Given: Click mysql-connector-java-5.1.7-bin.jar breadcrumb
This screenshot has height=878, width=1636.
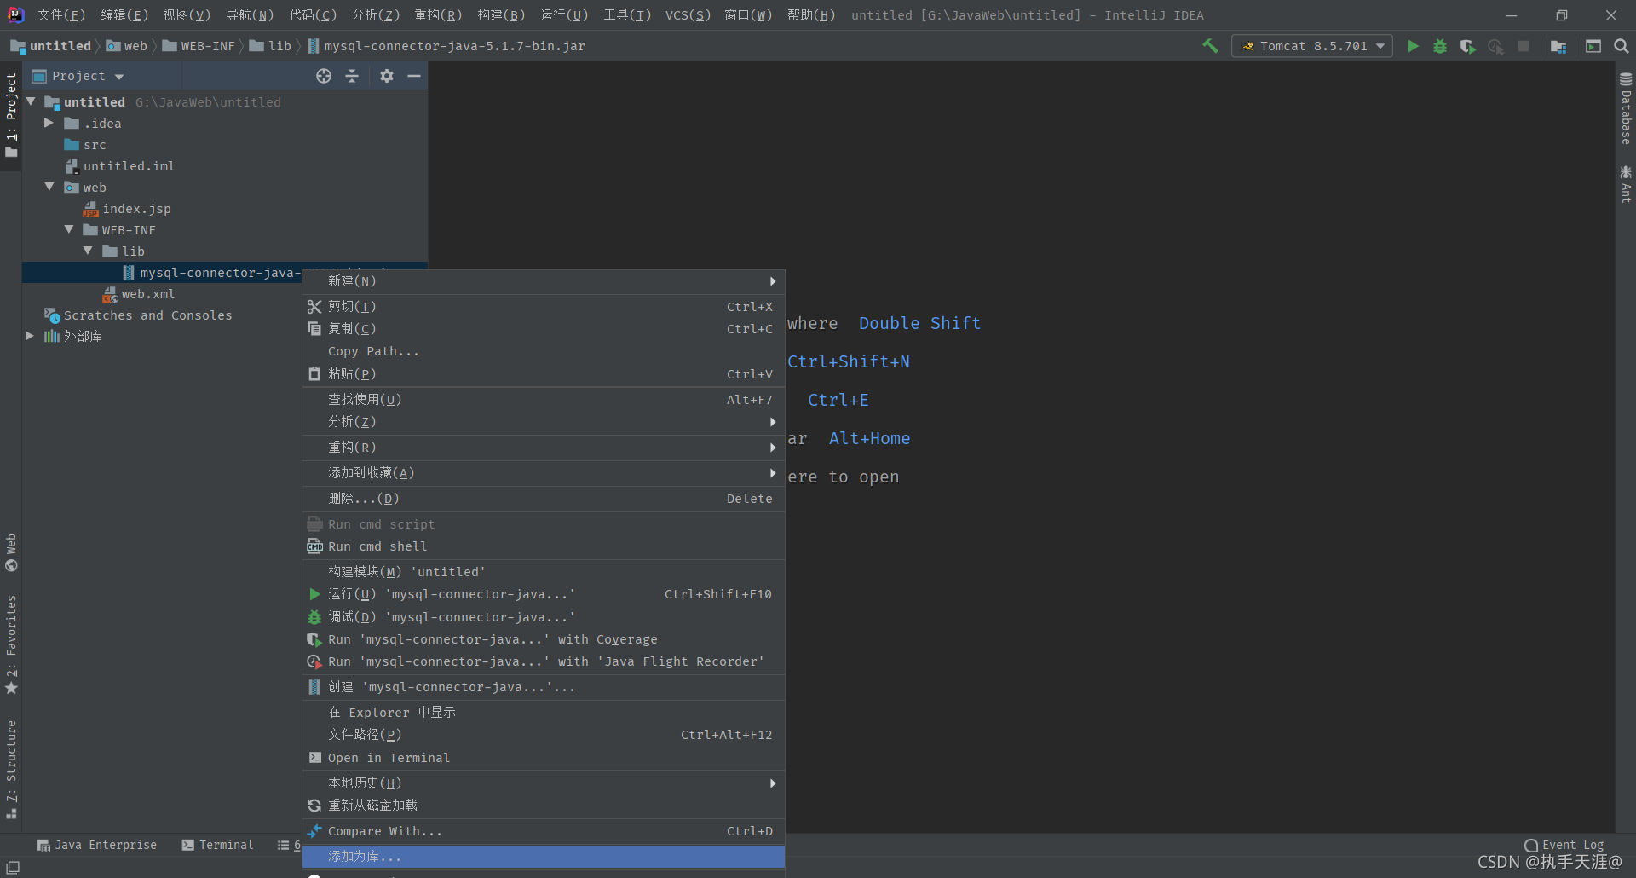Looking at the screenshot, I should pos(446,46).
